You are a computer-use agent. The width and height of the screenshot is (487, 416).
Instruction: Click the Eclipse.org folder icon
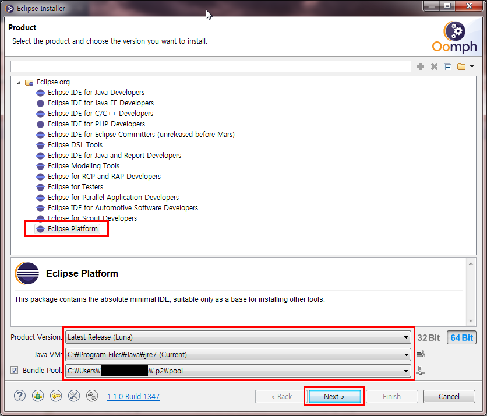point(29,82)
